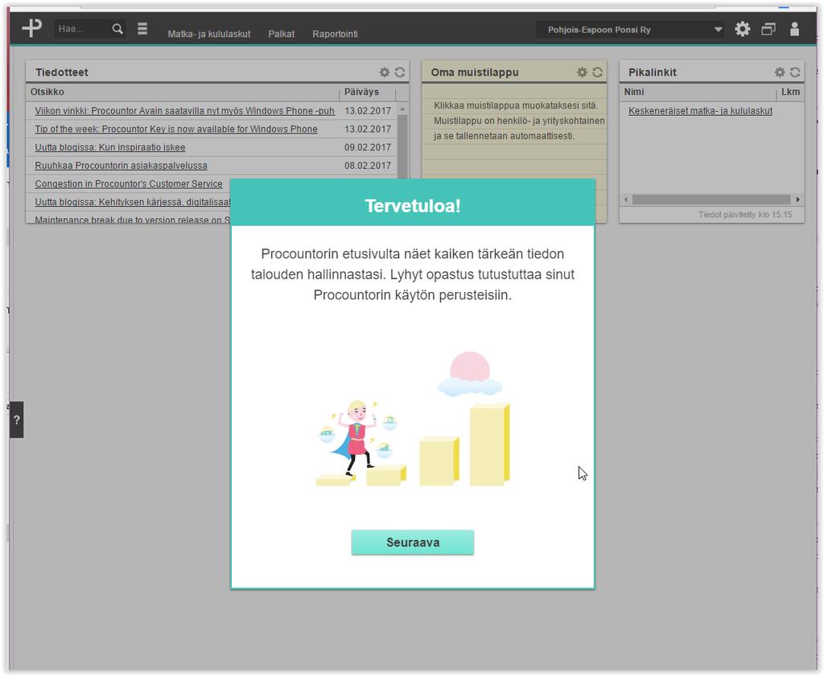Open Oma muistilappu settings gear
The width and height of the screenshot is (824, 676).
pos(583,72)
